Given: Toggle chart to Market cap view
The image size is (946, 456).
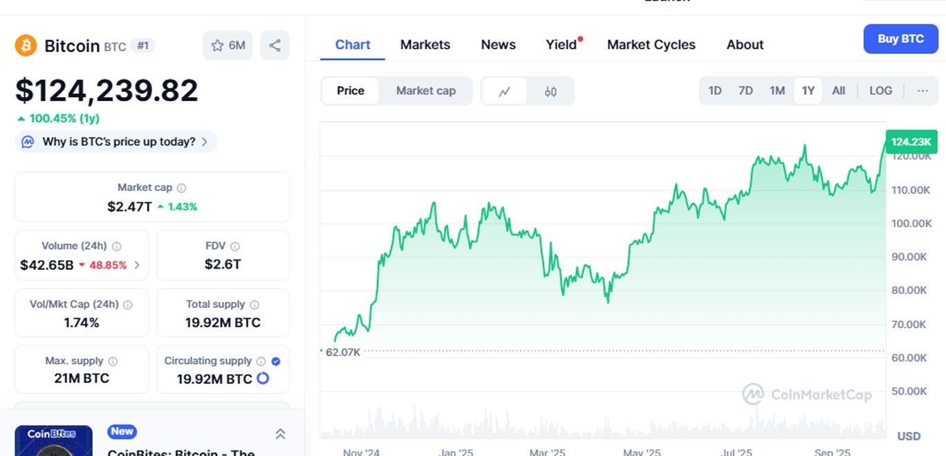Looking at the screenshot, I should pyautogui.click(x=425, y=91).
